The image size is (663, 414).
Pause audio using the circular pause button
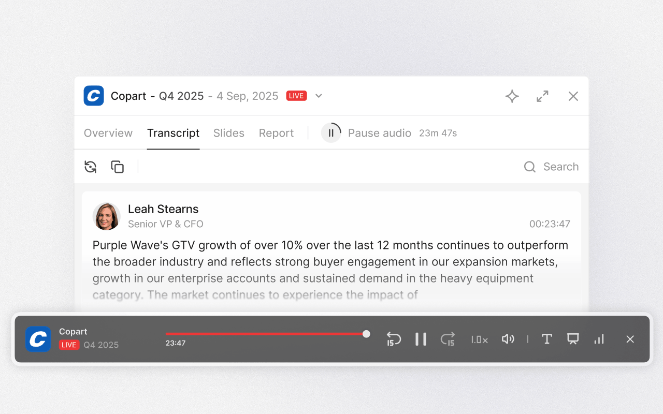pos(331,133)
